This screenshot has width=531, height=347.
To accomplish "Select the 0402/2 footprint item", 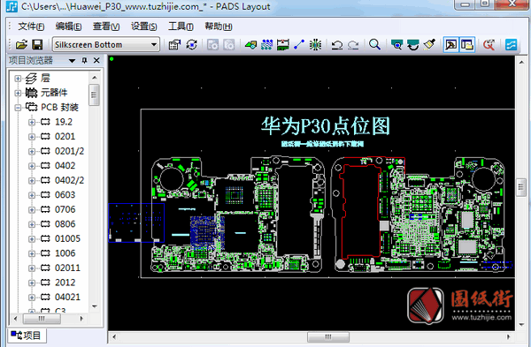I will (69, 180).
